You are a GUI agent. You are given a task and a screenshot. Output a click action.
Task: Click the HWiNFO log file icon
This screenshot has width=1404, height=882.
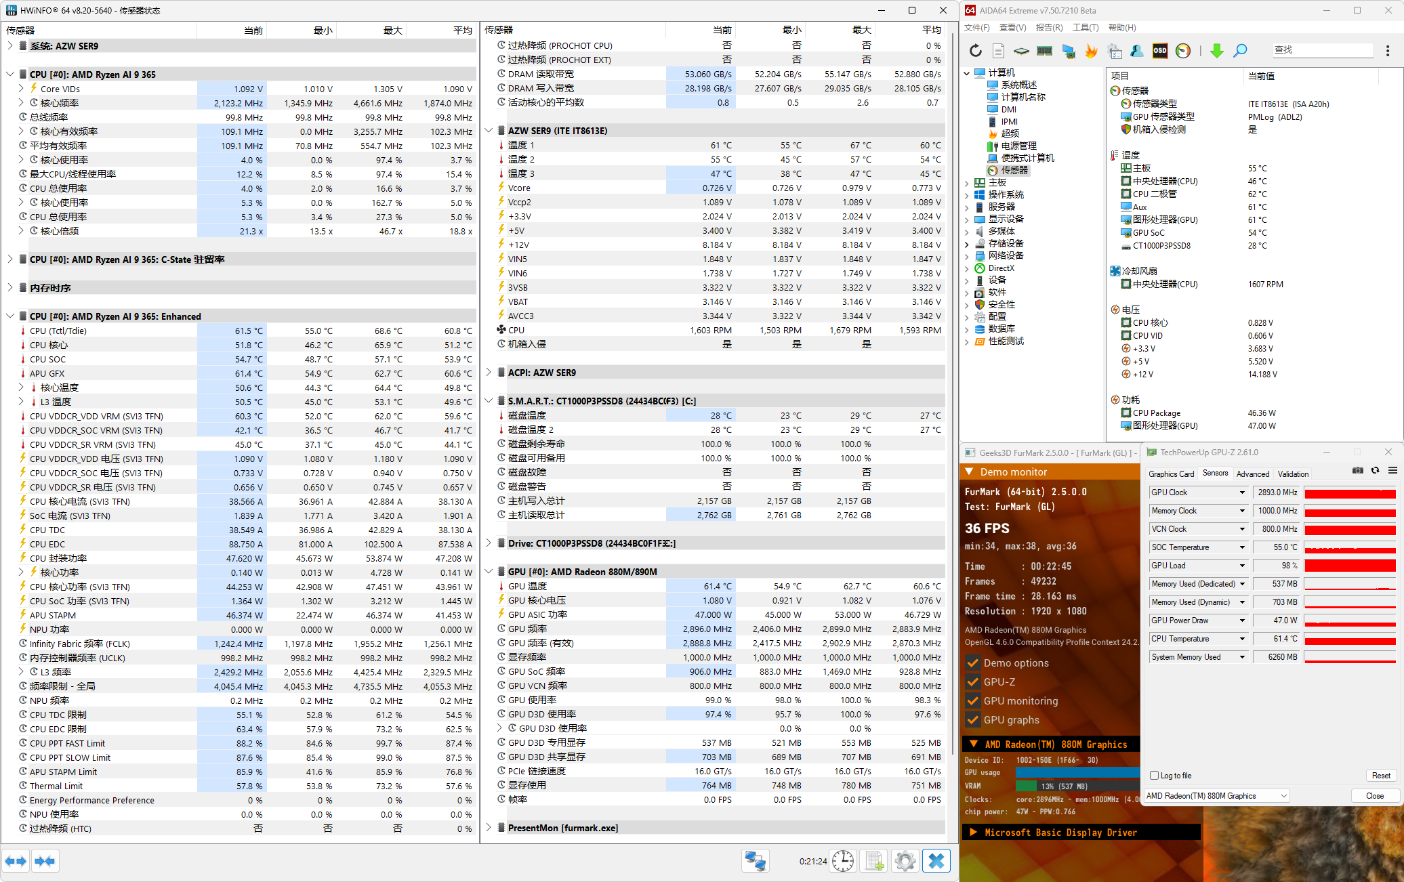point(873,861)
